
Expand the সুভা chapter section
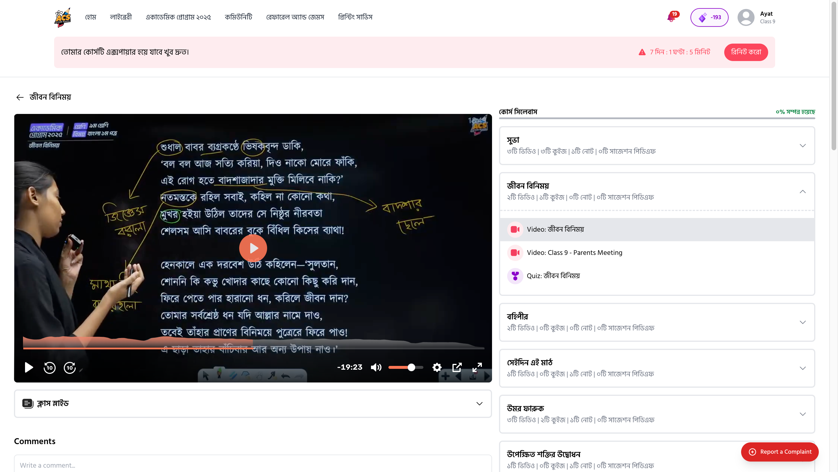click(803, 146)
